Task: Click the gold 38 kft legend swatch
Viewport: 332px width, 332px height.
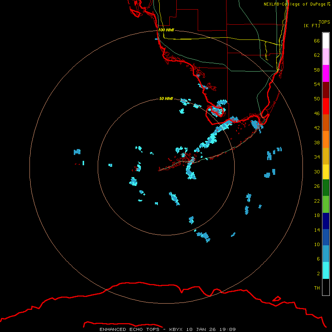Action: coord(326,156)
